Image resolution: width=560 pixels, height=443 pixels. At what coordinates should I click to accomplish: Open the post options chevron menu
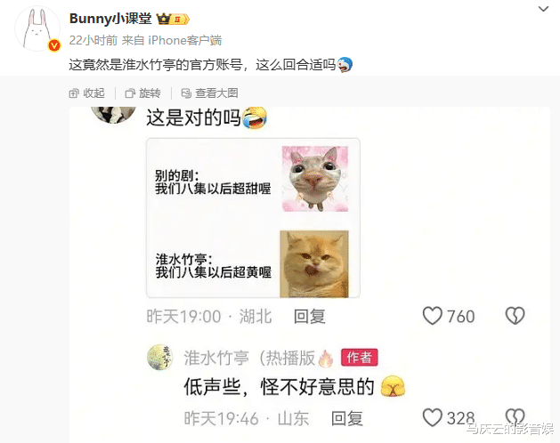click(x=543, y=9)
